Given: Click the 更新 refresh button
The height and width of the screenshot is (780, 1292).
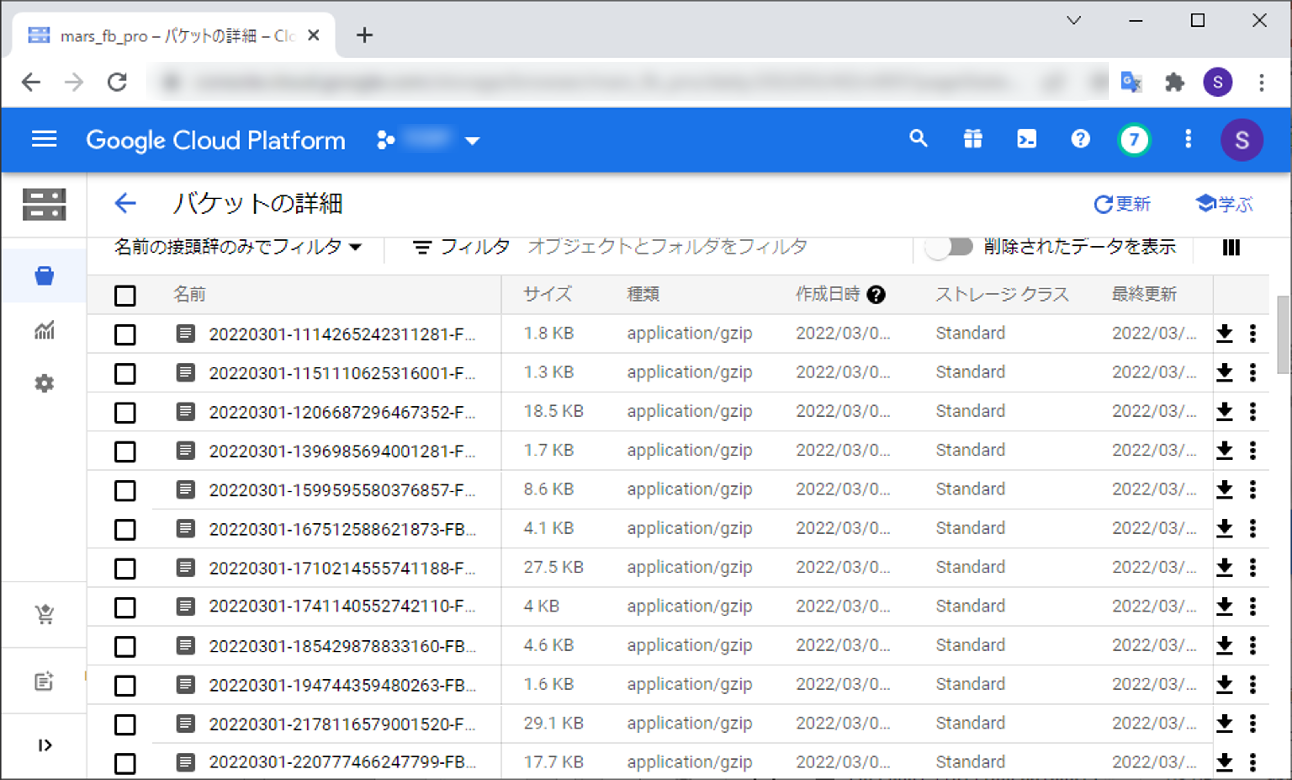Looking at the screenshot, I should click(x=1122, y=204).
